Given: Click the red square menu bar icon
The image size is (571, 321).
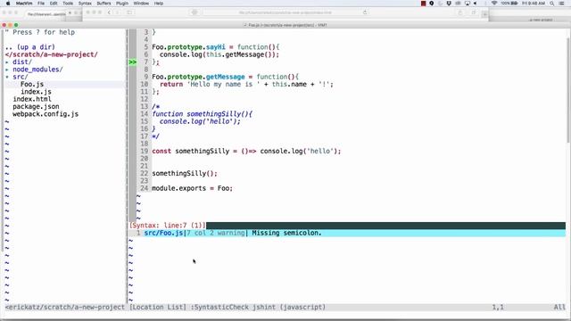Looking at the screenshot, I should point(423,4).
